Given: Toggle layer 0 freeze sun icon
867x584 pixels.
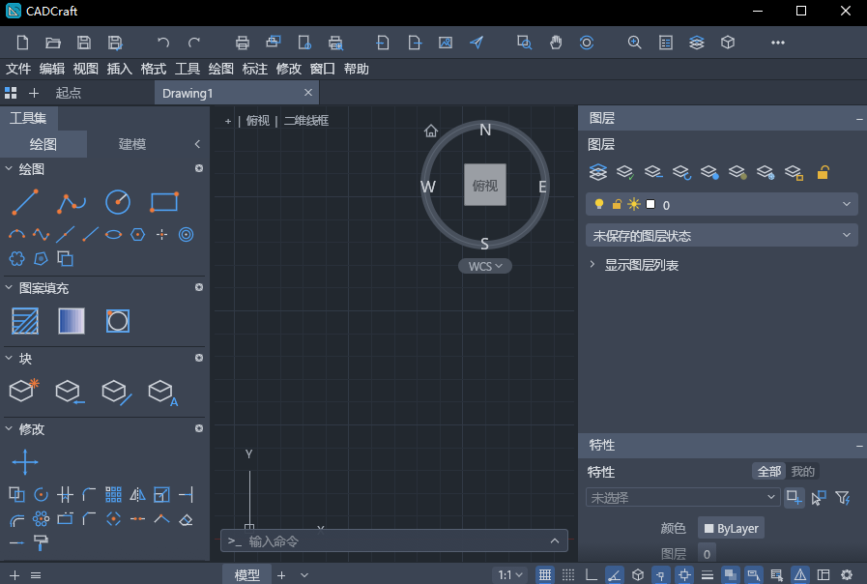Looking at the screenshot, I should (x=634, y=205).
